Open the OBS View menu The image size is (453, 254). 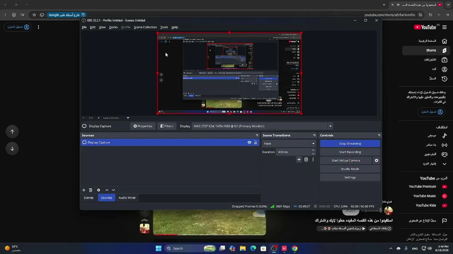pos(102,27)
